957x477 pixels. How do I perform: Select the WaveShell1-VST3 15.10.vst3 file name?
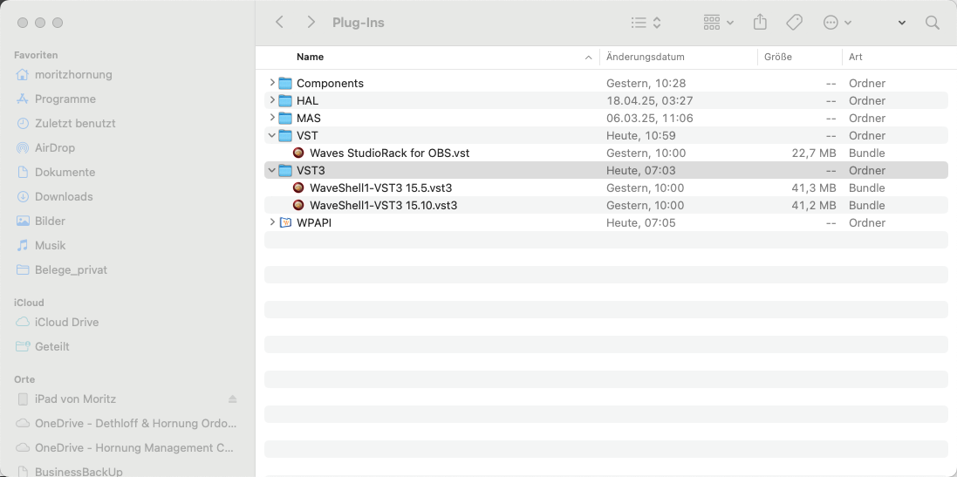pos(383,206)
